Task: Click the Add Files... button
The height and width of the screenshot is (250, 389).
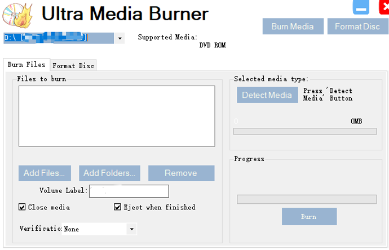Action: point(45,173)
